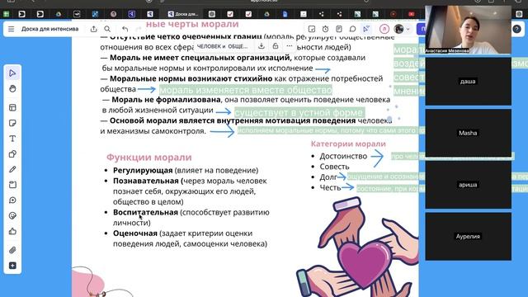Open the notes panel icon in top bar

[339, 29]
